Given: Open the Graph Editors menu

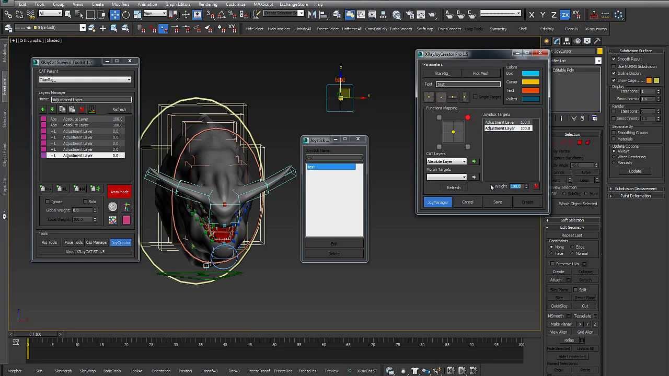Looking at the screenshot, I should point(178,4).
